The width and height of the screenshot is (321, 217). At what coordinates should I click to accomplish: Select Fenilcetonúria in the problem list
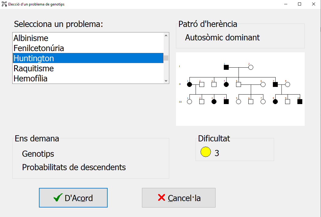click(39, 48)
